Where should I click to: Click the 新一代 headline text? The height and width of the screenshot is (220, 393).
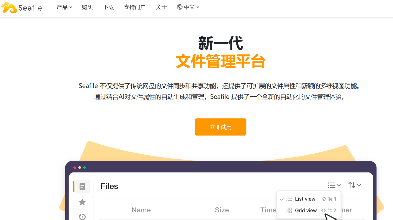[221, 43]
